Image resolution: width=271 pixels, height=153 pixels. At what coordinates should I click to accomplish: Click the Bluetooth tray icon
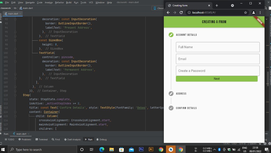219,149
